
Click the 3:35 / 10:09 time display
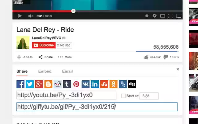coord(44,16)
